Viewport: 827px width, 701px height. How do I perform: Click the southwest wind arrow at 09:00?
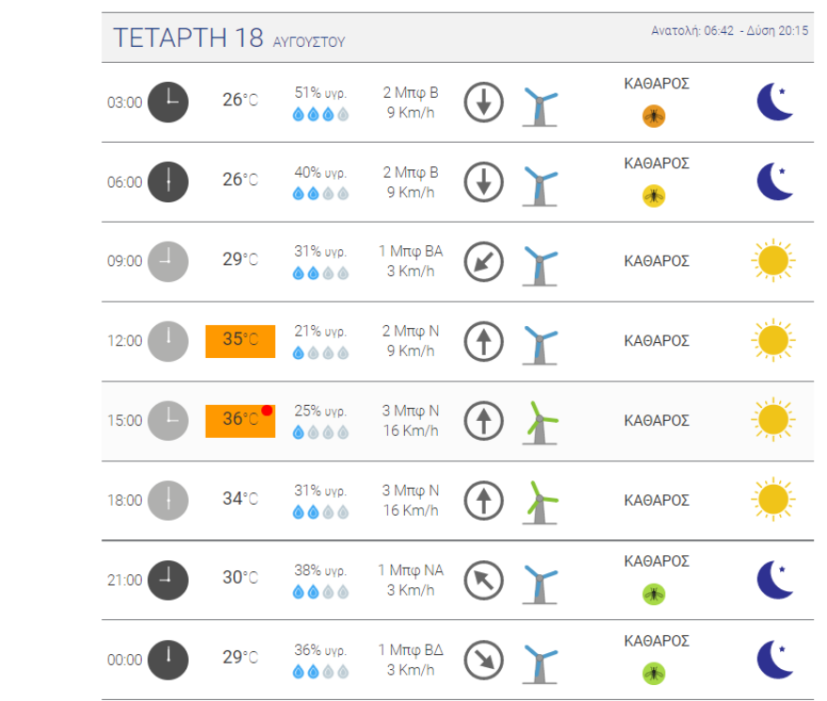pyautogui.click(x=484, y=262)
